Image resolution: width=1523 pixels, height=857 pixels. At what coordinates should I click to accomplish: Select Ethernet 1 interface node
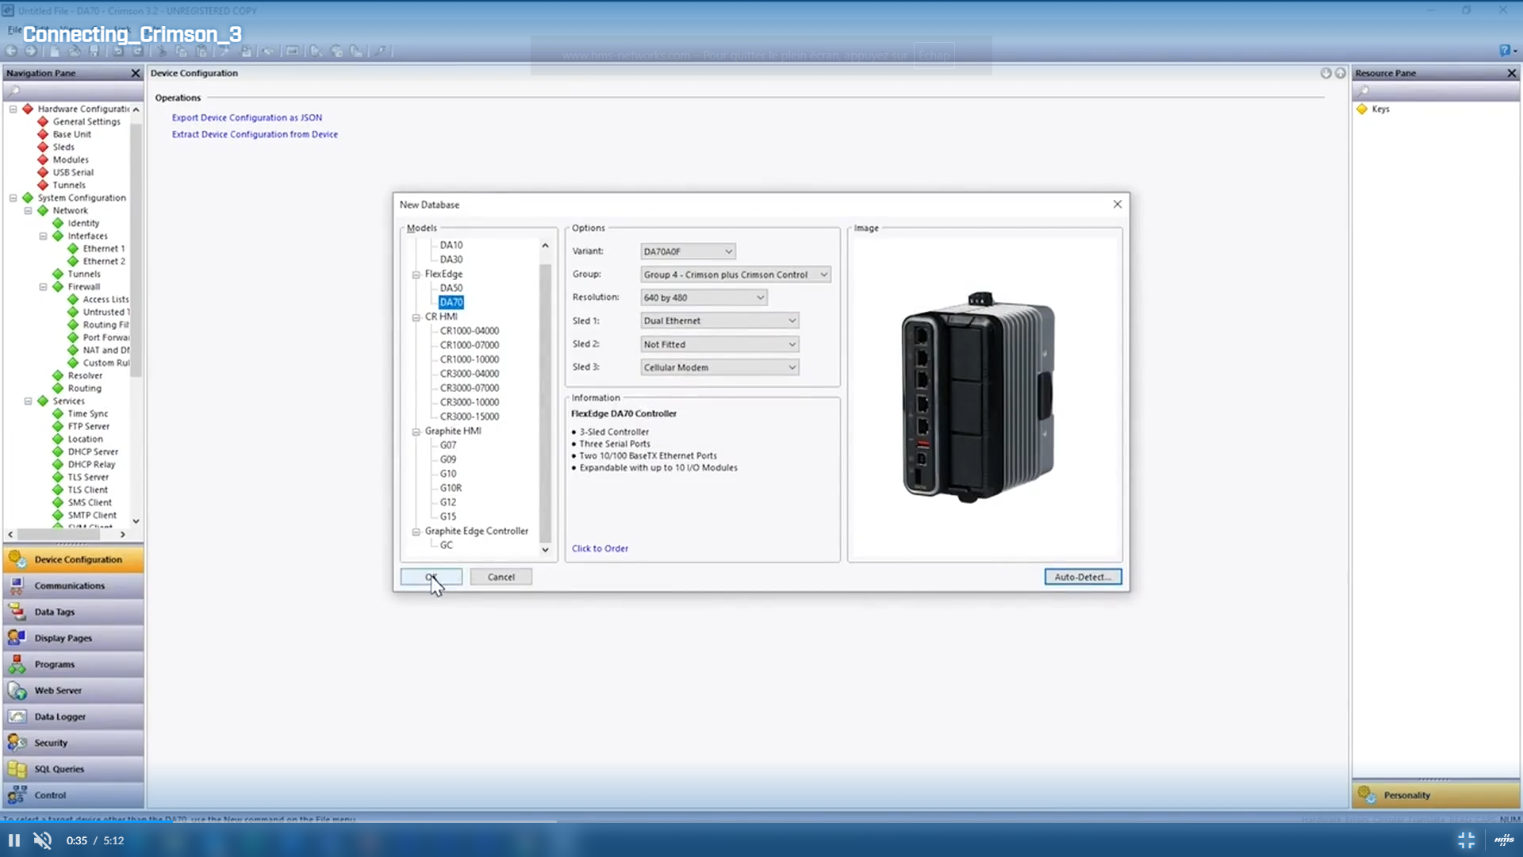point(104,249)
